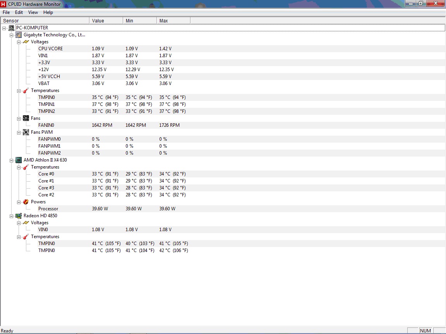
Task: Click the Gigabyte motherboard icon
Action: click(x=19, y=35)
